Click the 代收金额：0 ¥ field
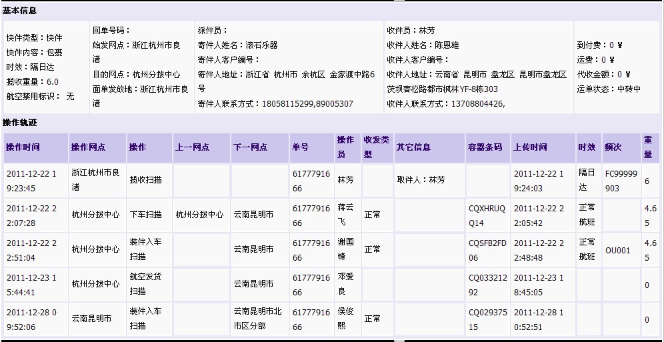Image resolution: width=664 pixels, height=342 pixels. [x=603, y=75]
